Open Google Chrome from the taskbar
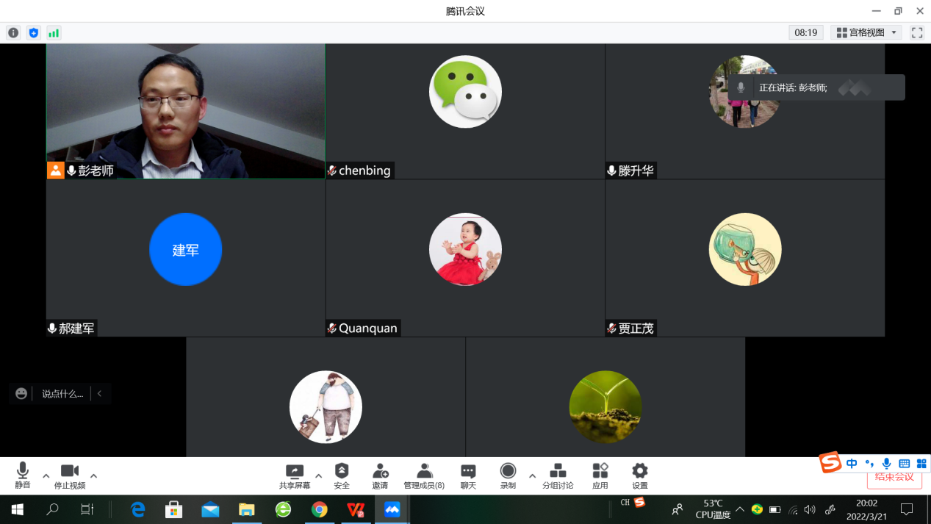 click(x=319, y=509)
